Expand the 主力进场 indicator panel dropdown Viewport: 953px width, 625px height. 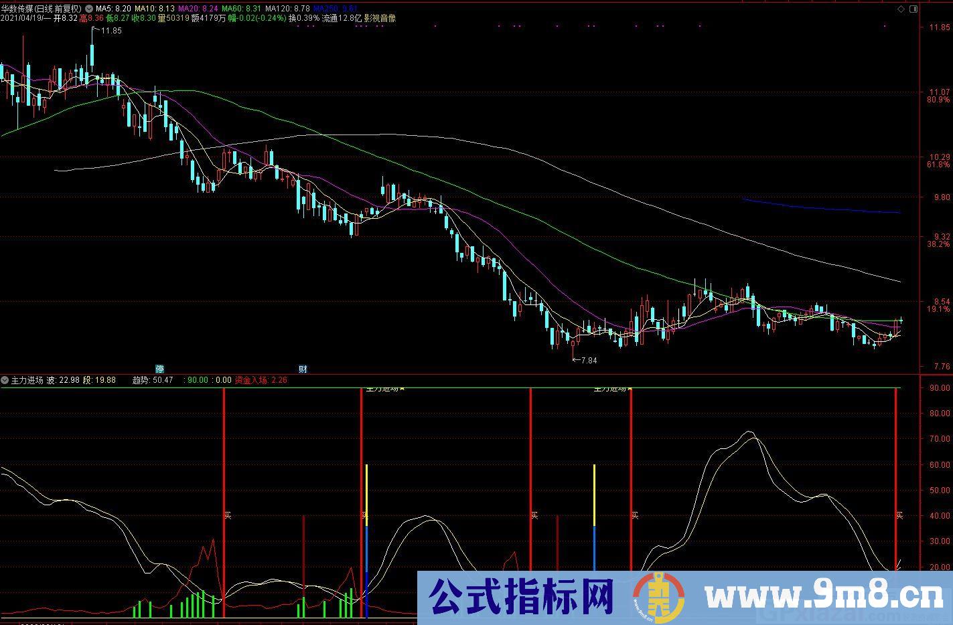[x=5, y=380]
